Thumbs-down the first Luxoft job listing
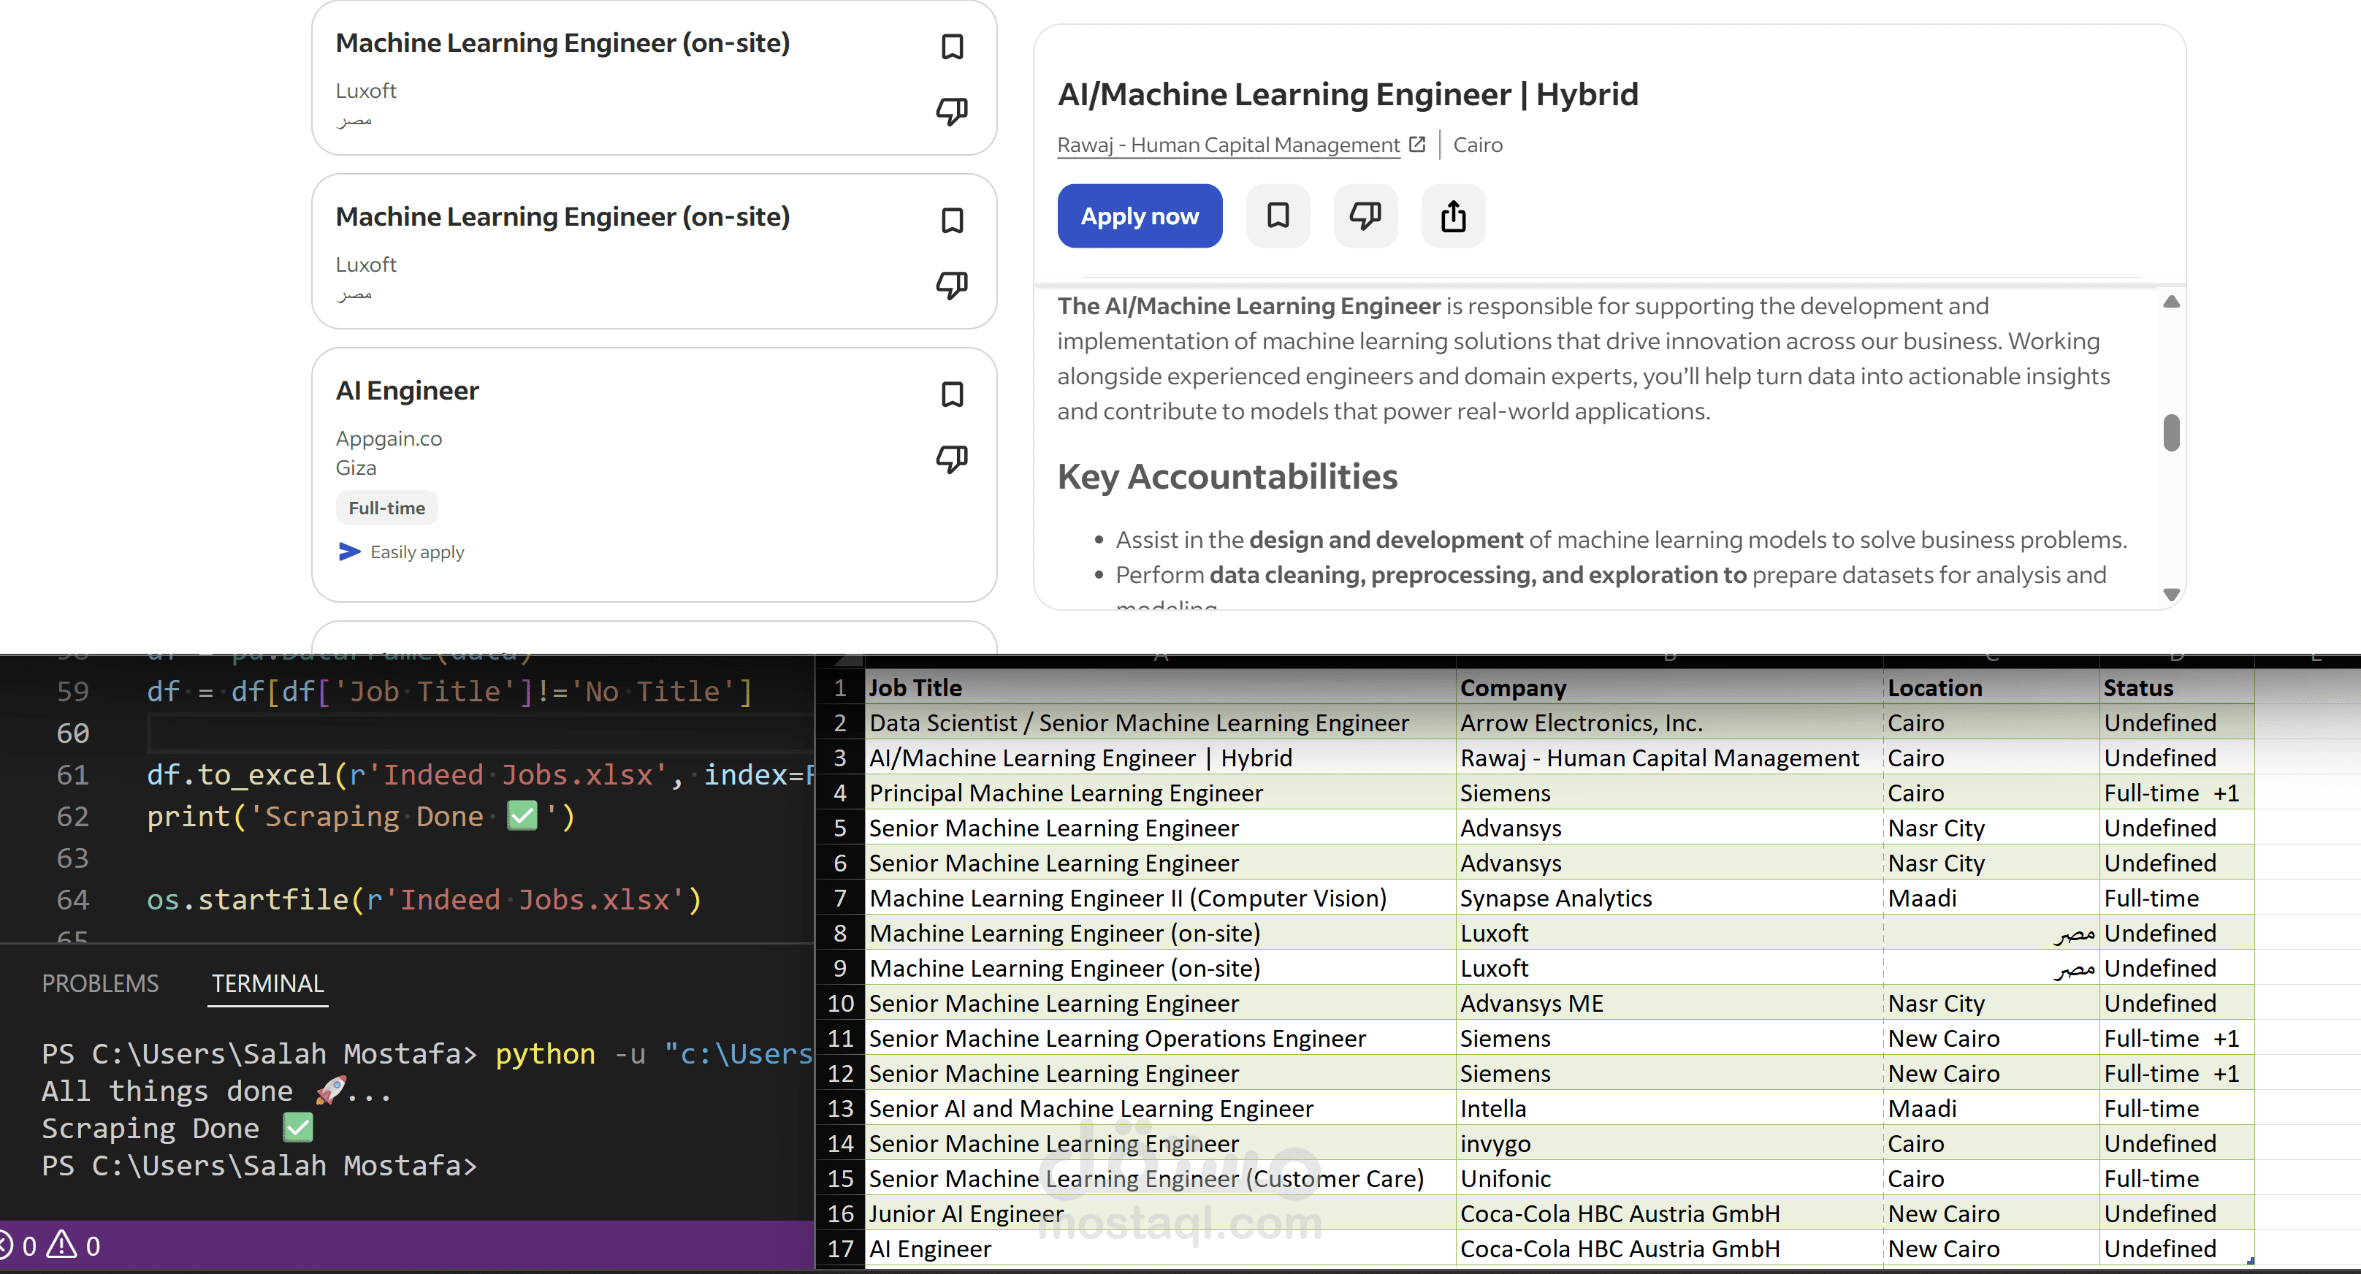This screenshot has width=2361, height=1274. pos(953,111)
